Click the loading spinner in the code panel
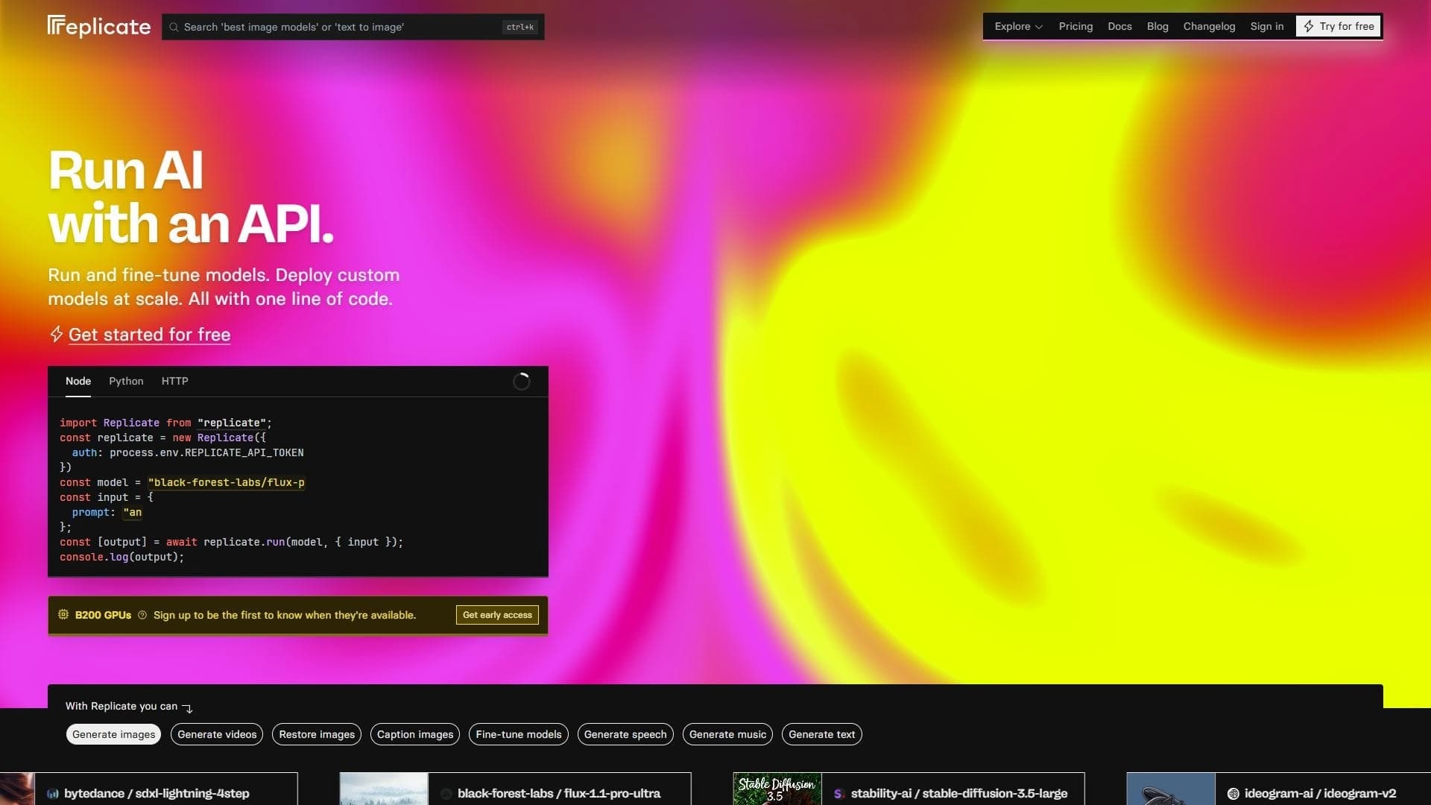 click(x=522, y=382)
